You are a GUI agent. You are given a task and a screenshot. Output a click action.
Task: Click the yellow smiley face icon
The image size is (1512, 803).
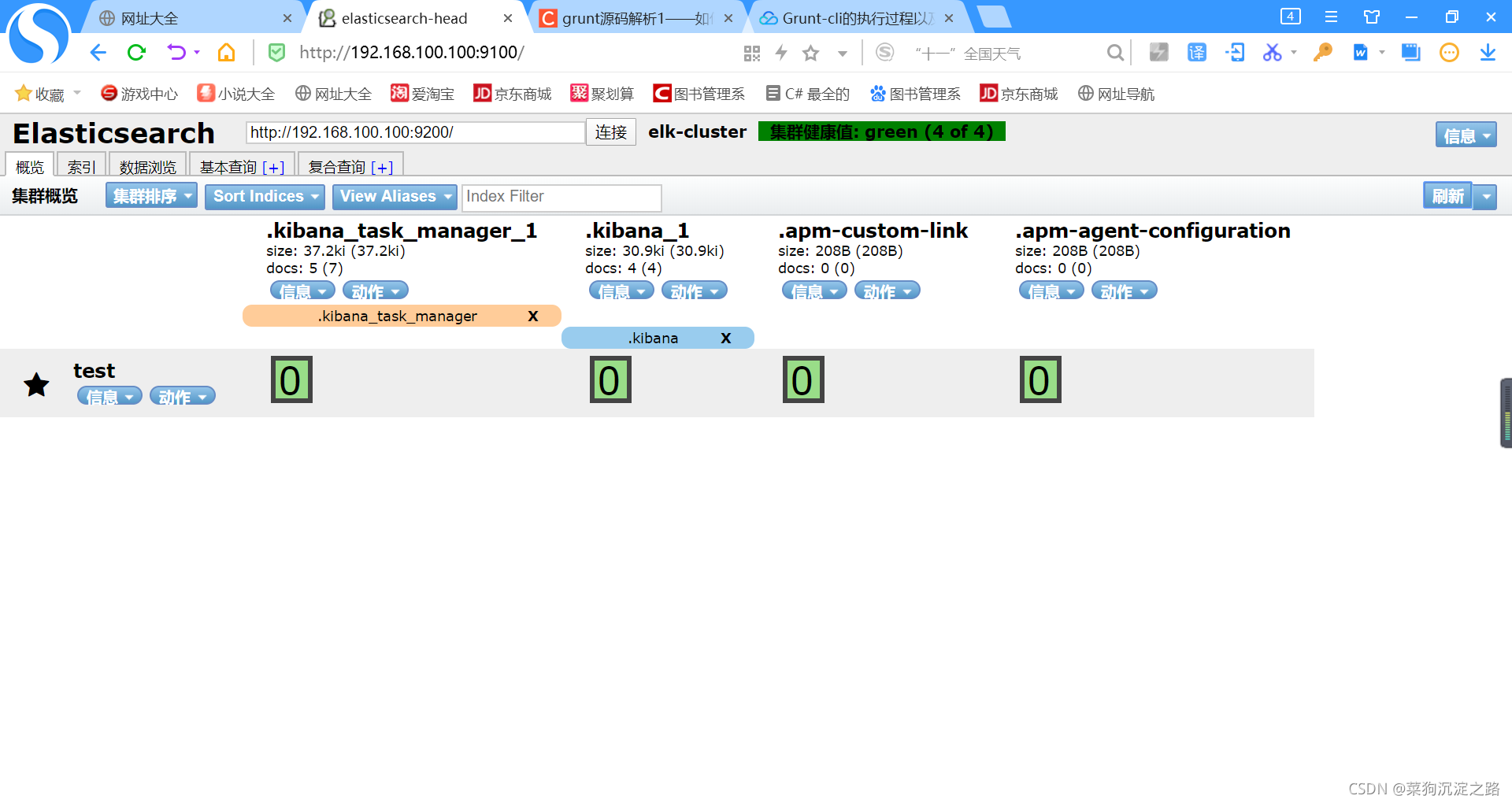point(1449,53)
